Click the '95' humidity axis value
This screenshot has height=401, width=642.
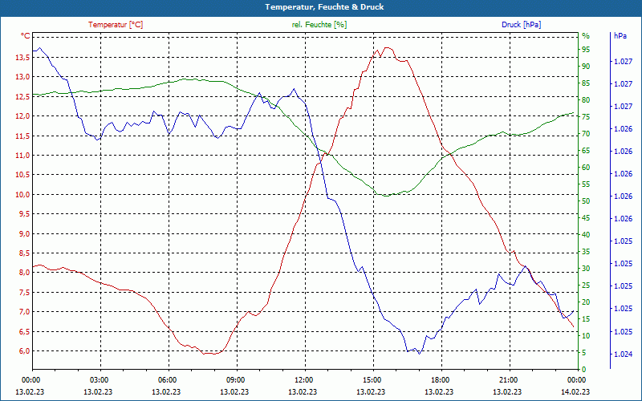tap(586, 50)
